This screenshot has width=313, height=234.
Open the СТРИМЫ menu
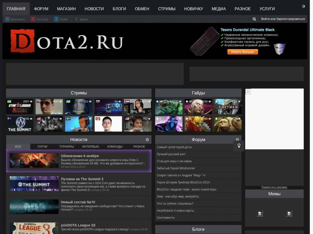[167, 9]
